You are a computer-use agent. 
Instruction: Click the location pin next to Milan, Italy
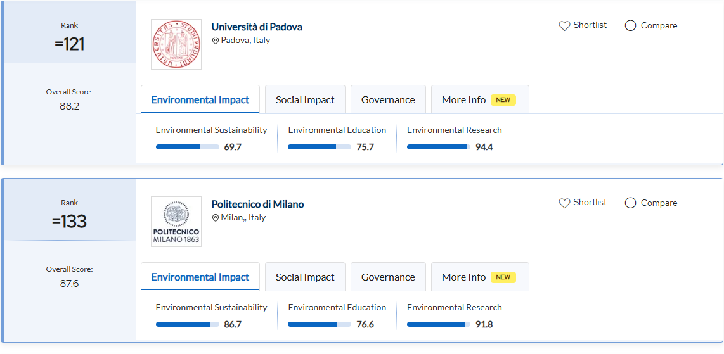pos(216,218)
